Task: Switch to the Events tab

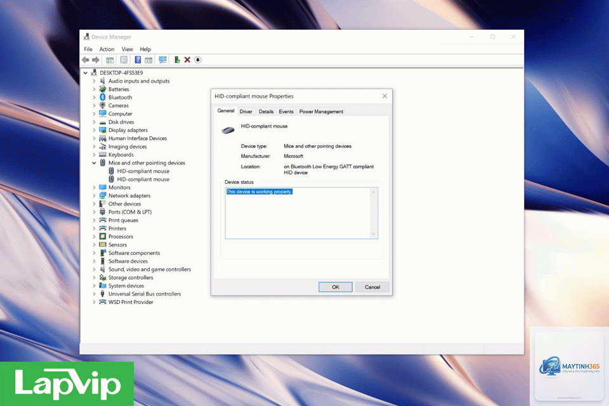Action: click(286, 112)
